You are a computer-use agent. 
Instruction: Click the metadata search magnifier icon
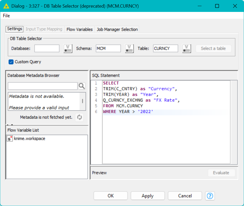click(82, 86)
